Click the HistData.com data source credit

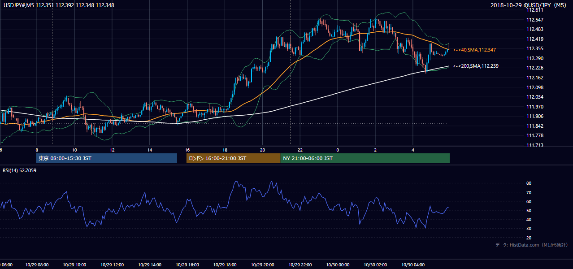click(532, 245)
